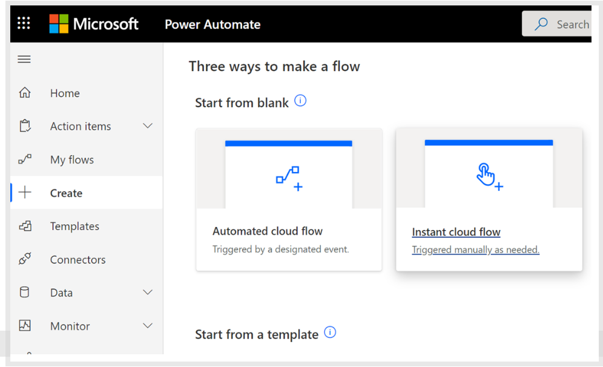Click the Microsoft logo
The width and height of the screenshot is (603, 367).
[94, 24]
